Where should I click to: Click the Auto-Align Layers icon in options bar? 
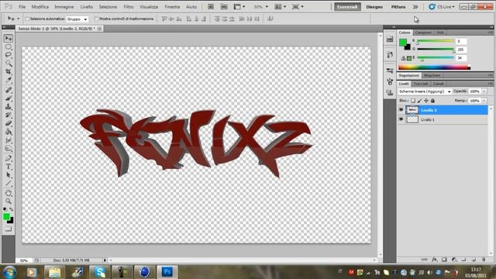click(270, 19)
